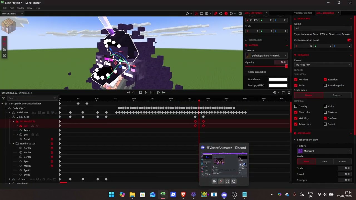Select Armor enchantment glint mode
Viewport: 356px width, 200px height.
coord(342,161)
